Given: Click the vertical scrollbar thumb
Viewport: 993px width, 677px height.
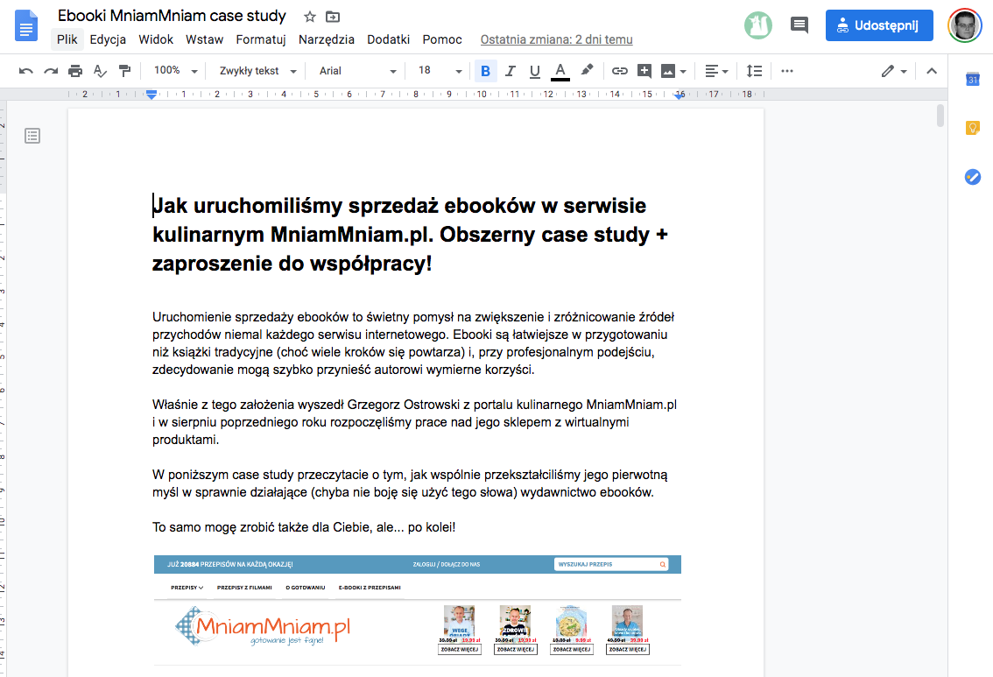Looking at the screenshot, I should 940,116.
